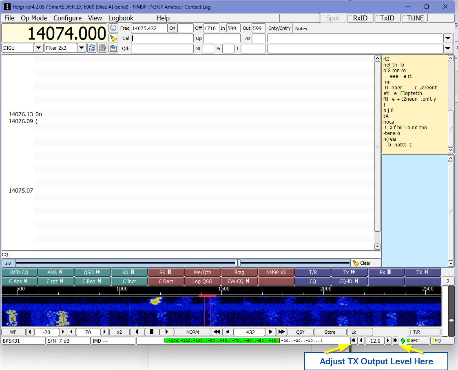The image size is (458, 370).
Task: Open the Op Mode menu
Action: click(34, 18)
